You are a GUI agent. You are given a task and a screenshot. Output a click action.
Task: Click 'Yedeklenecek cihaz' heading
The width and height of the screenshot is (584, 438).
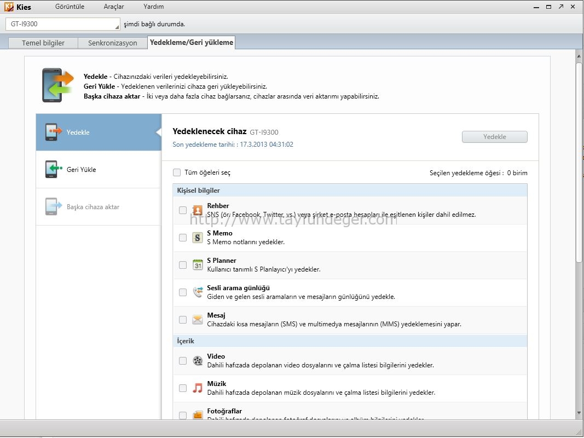coord(209,131)
